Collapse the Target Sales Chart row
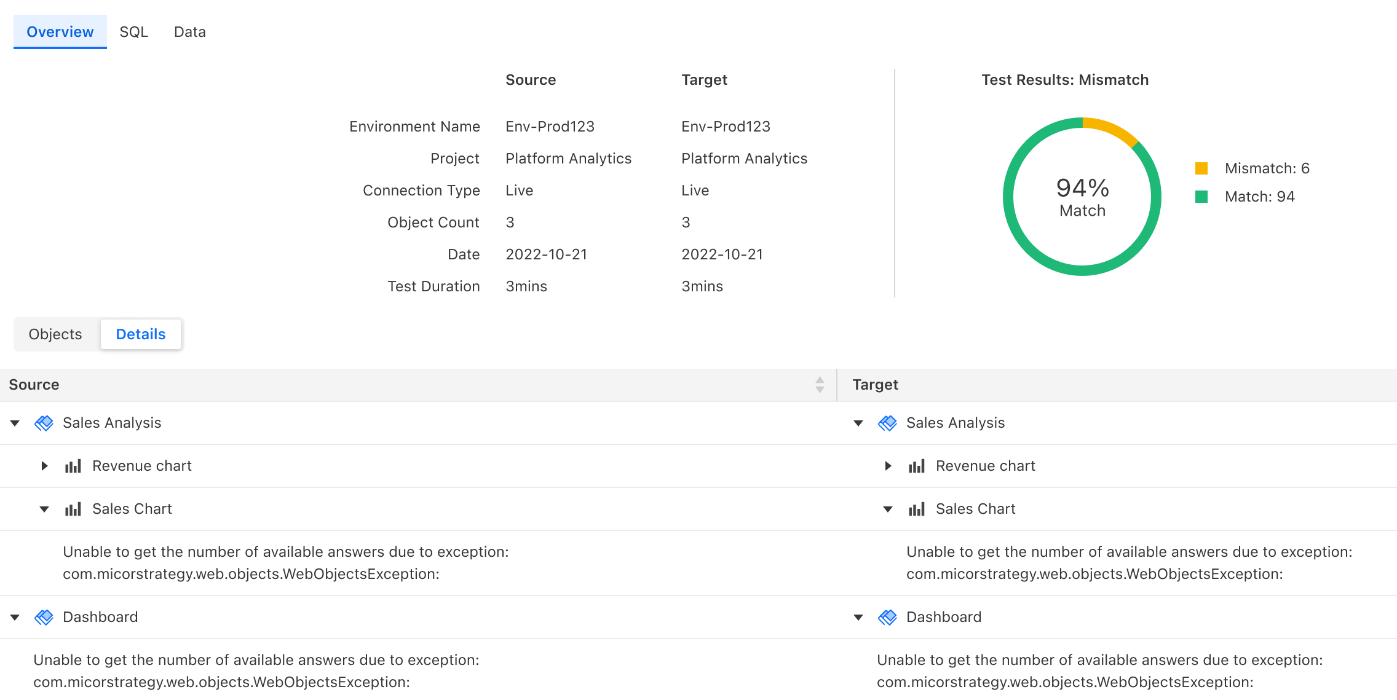1397x700 pixels. pyautogui.click(x=888, y=509)
